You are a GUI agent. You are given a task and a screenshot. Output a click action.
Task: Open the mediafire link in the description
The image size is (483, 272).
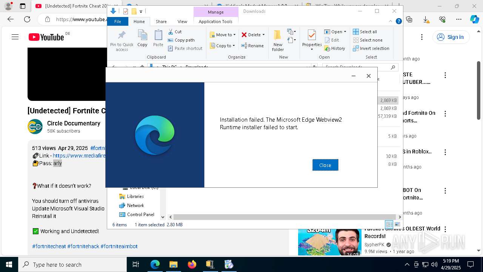click(79, 156)
